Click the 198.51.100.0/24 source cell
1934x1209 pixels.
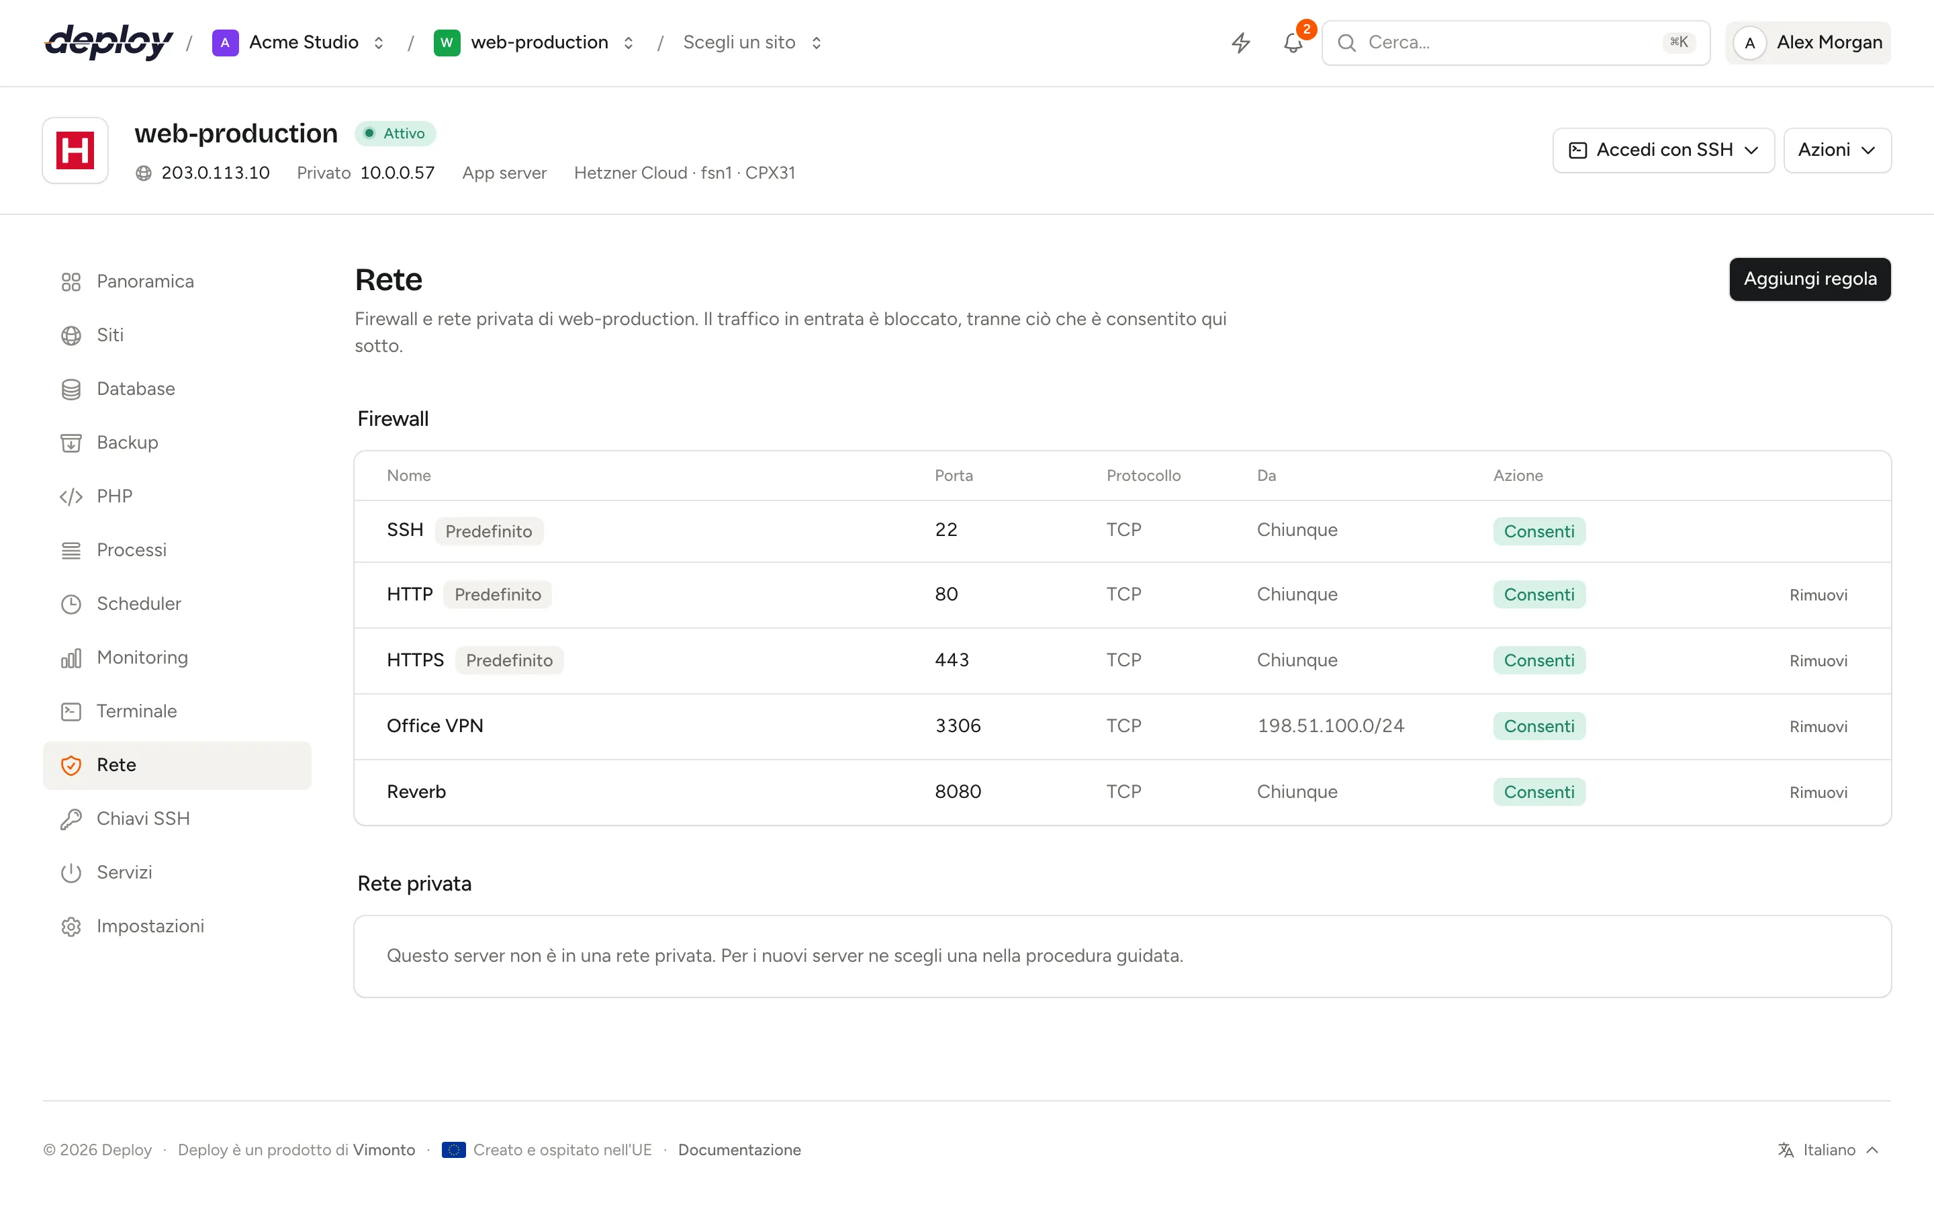(1330, 726)
